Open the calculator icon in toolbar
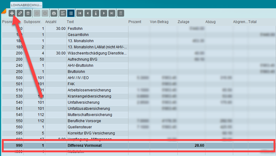 point(121,13)
